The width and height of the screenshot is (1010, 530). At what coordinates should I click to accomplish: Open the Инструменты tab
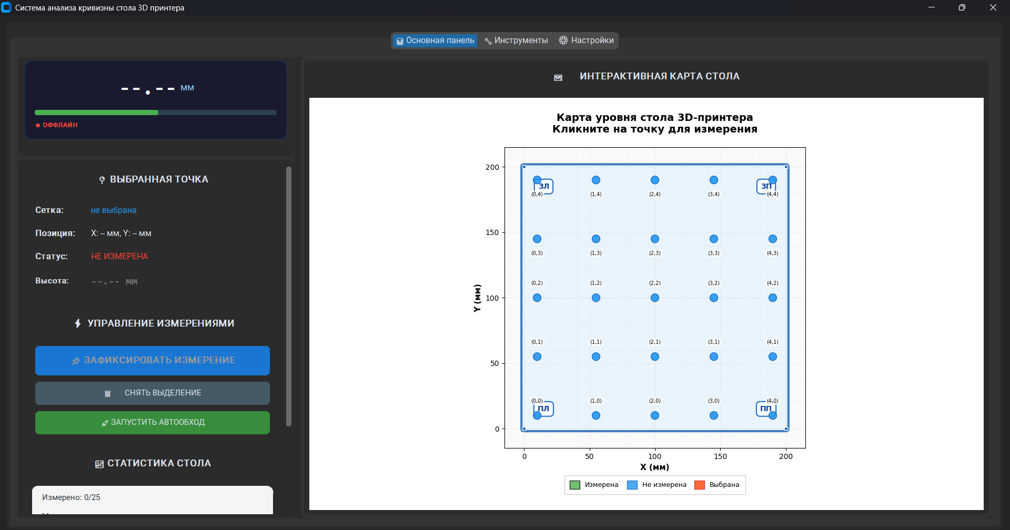516,40
